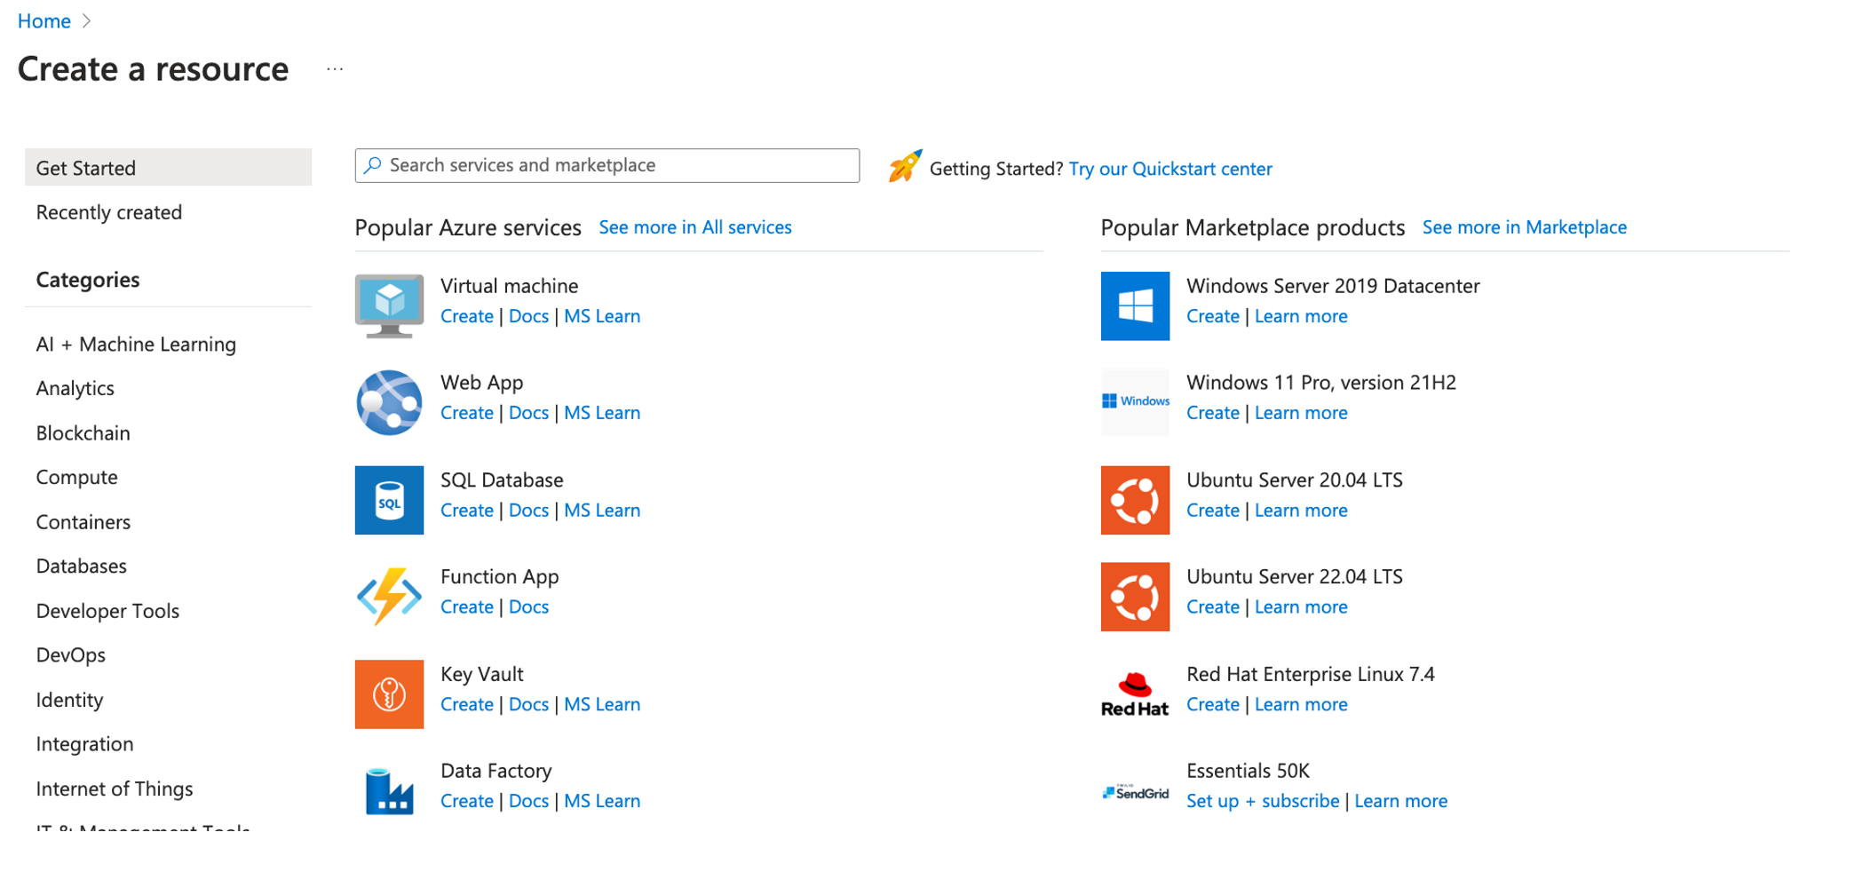Open the Integration category

(85, 744)
